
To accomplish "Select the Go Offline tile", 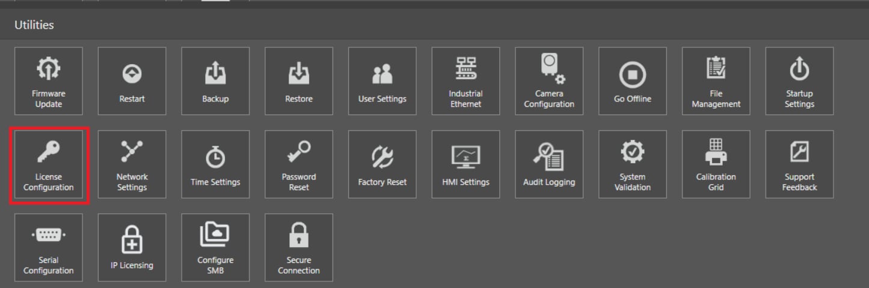I will (633, 81).
